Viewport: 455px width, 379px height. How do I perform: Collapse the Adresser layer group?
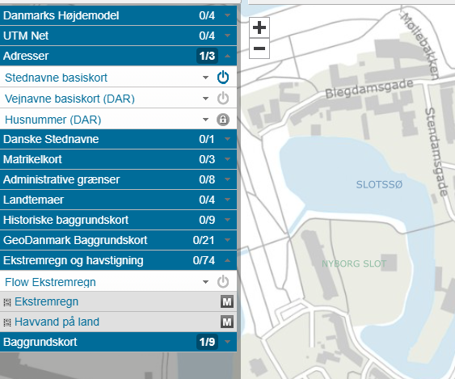point(118,56)
